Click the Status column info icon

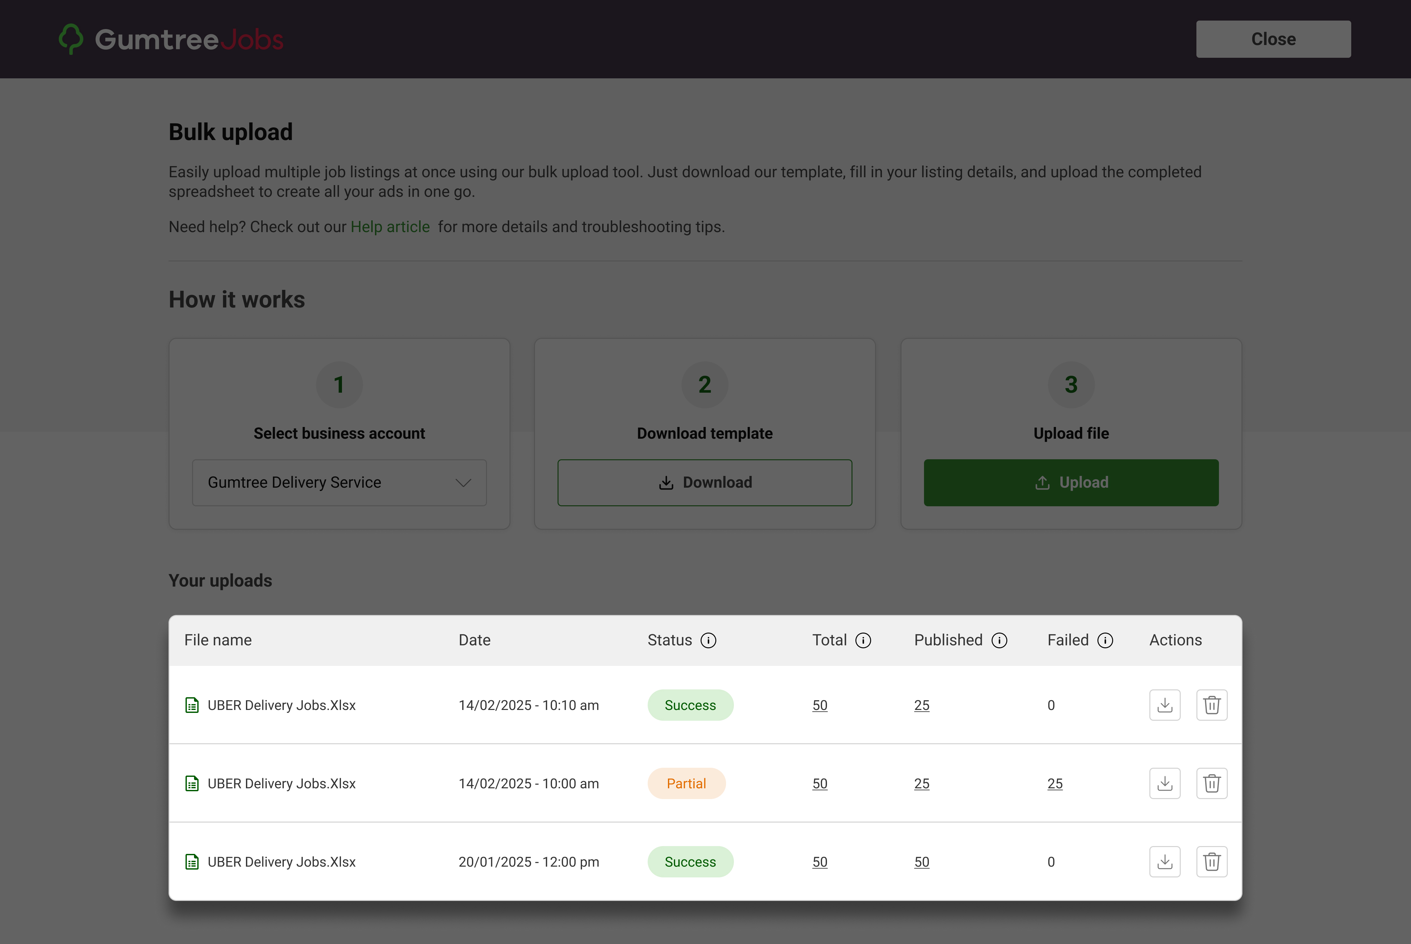(x=708, y=640)
